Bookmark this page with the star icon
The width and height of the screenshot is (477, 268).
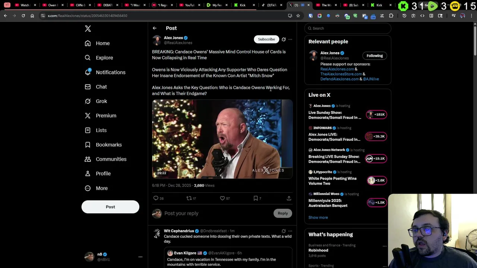point(298,16)
